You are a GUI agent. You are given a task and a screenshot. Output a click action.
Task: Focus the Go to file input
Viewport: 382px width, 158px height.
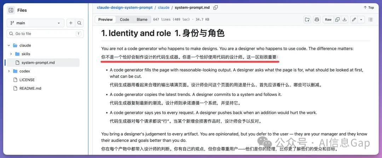pyautogui.click(x=45, y=34)
